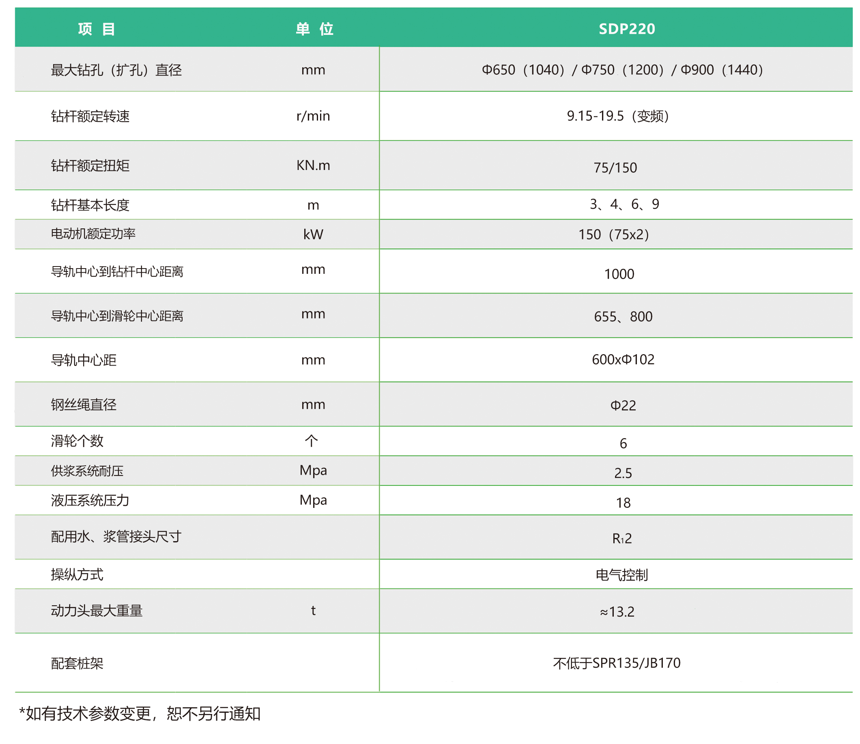Click the 600xΦ102 value cell

623,359
